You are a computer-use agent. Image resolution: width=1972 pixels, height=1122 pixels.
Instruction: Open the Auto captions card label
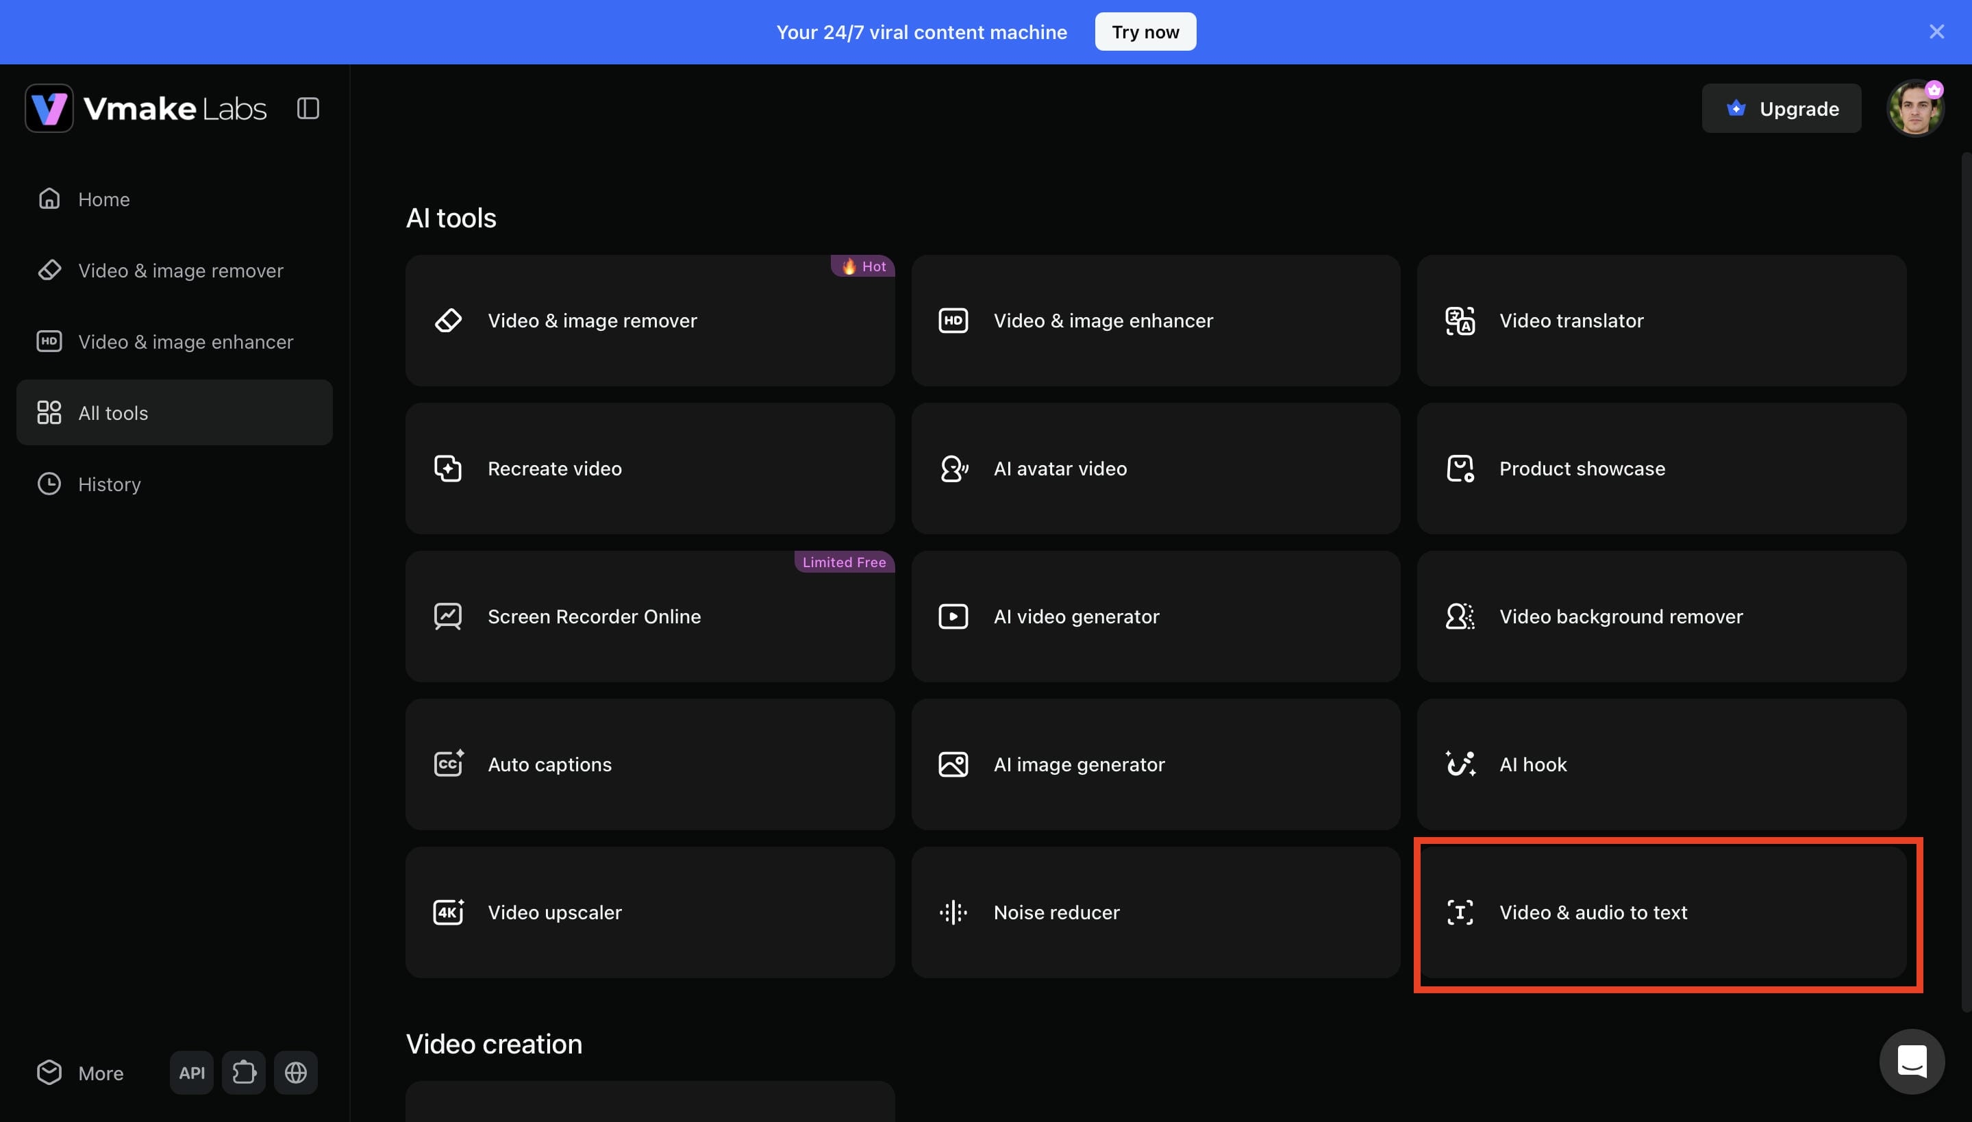[549, 764]
